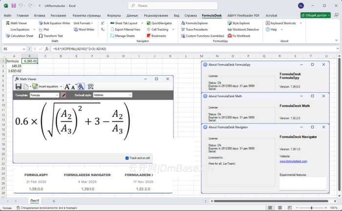The image size is (342, 211).
Task: Open Keyboard Shortcuts
Action: coord(281,23)
